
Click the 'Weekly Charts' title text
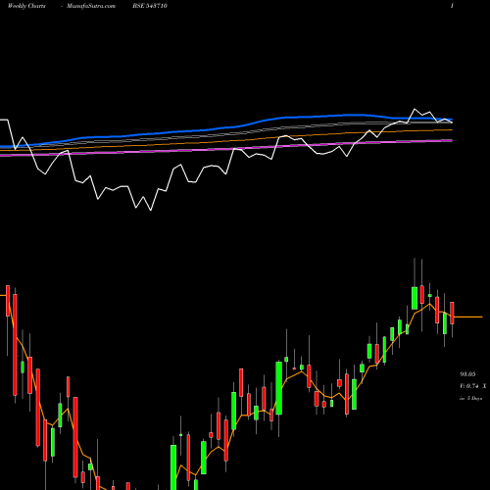click(26, 6)
